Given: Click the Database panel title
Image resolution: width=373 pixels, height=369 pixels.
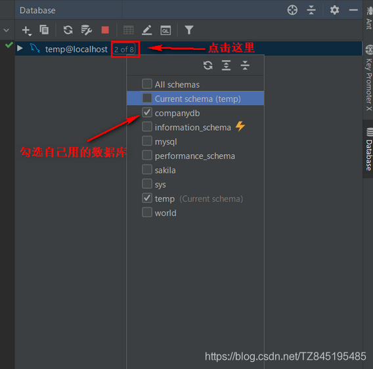Looking at the screenshot, I should [37, 11].
